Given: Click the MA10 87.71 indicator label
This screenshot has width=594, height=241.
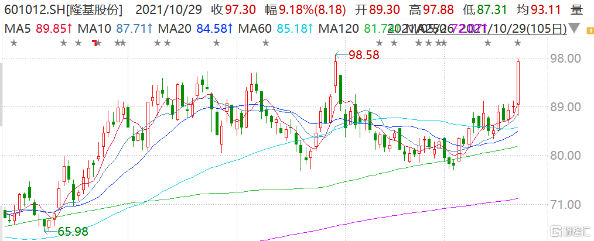Looking at the screenshot, I should pos(115,28).
